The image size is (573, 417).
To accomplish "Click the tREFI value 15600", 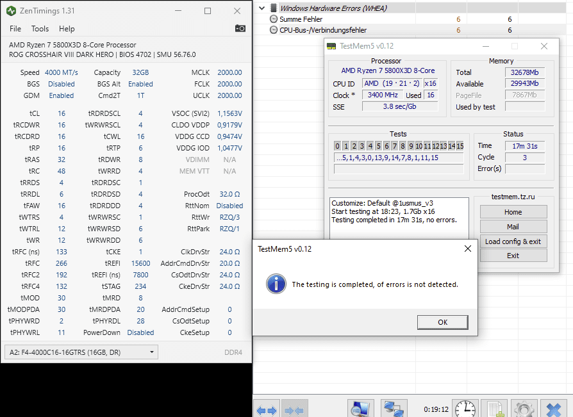I will click(x=141, y=263).
